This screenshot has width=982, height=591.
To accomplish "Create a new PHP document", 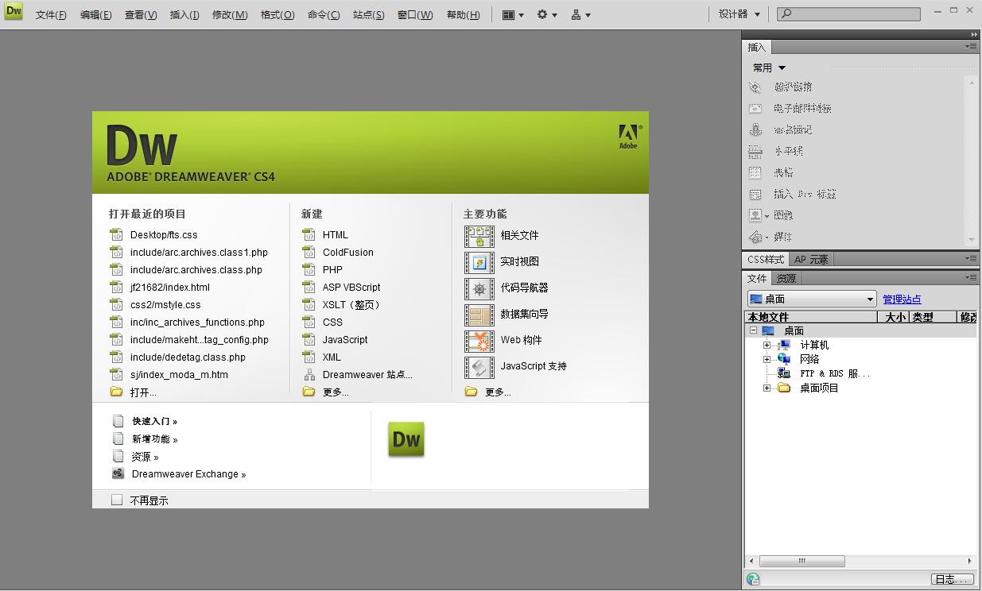I will (332, 270).
